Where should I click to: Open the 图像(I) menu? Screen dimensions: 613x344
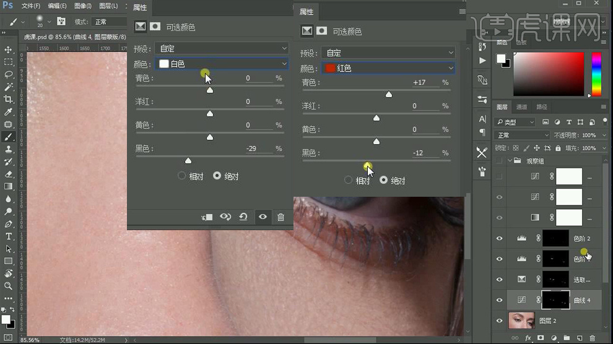[83, 6]
